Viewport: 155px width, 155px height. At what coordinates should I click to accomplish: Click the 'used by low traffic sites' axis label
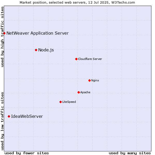(x=2, y=121)
